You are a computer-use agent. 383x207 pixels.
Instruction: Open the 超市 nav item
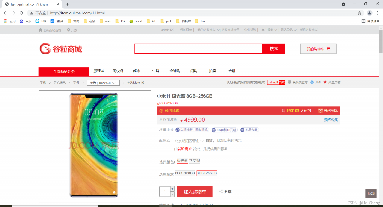[137, 71]
